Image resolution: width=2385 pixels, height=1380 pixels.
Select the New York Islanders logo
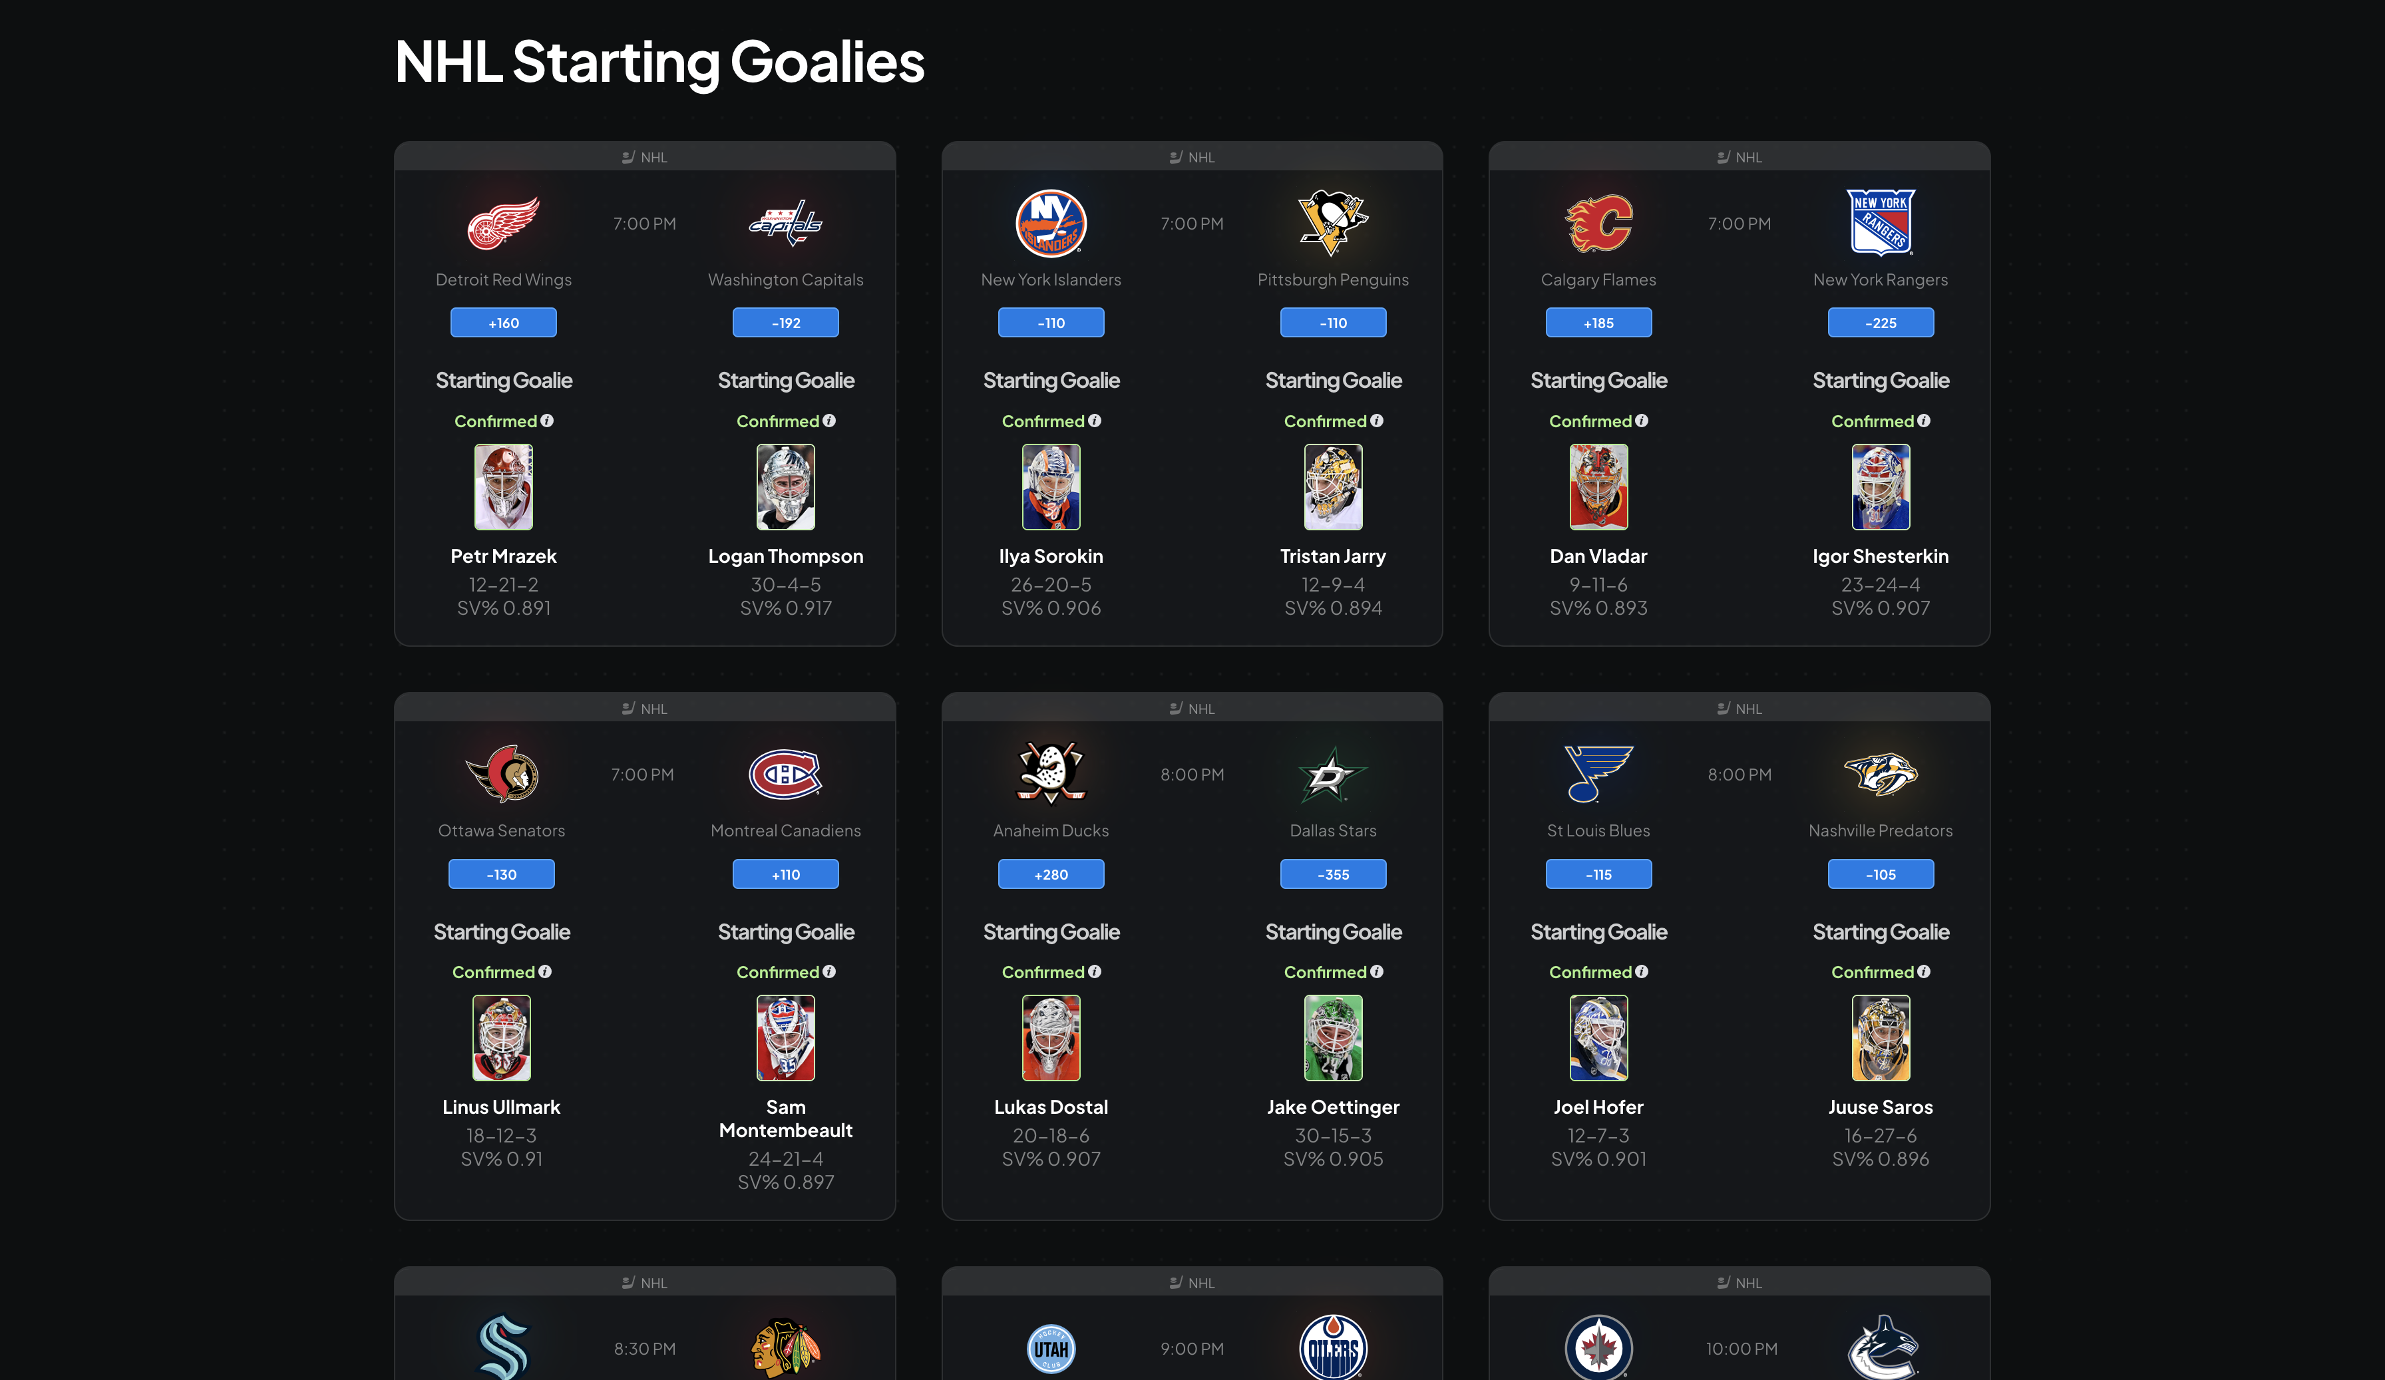pyautogui.click(x=1051, y=224)
